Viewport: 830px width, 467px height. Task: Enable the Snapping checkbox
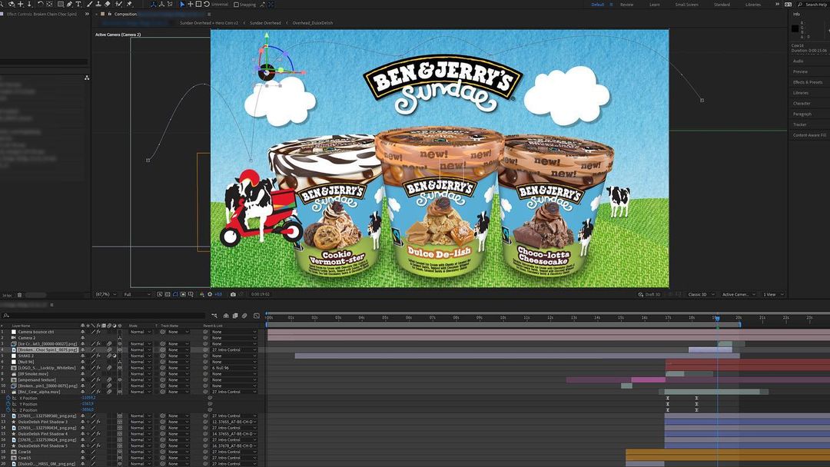236,5
